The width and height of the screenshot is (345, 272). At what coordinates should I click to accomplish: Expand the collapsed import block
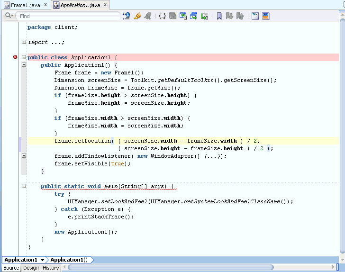click(24, 42)
